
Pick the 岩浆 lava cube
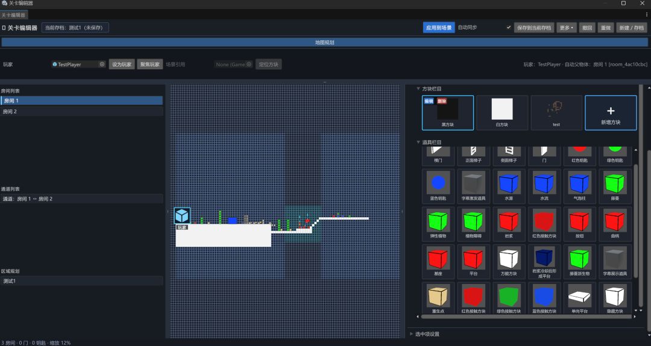click(509, 224)
